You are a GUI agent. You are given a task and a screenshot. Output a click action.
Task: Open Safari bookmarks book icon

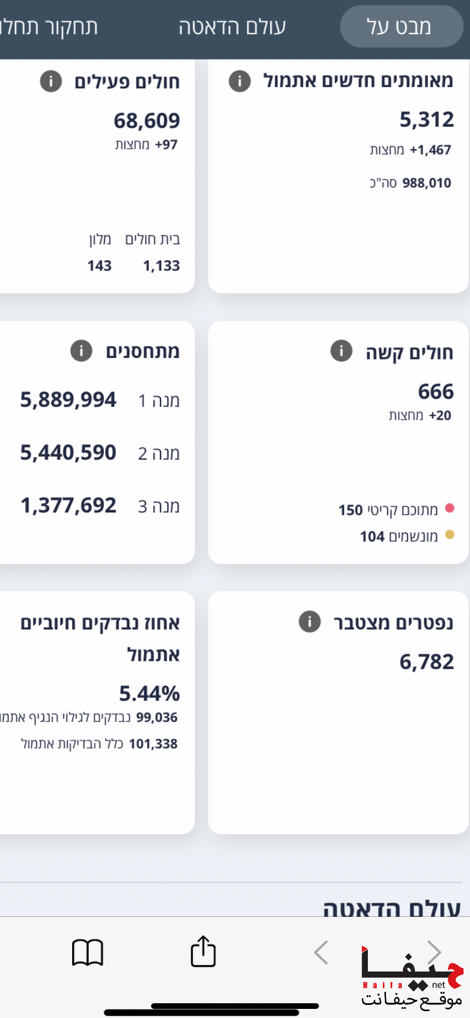pyautogui.click(x=87, y=952)
